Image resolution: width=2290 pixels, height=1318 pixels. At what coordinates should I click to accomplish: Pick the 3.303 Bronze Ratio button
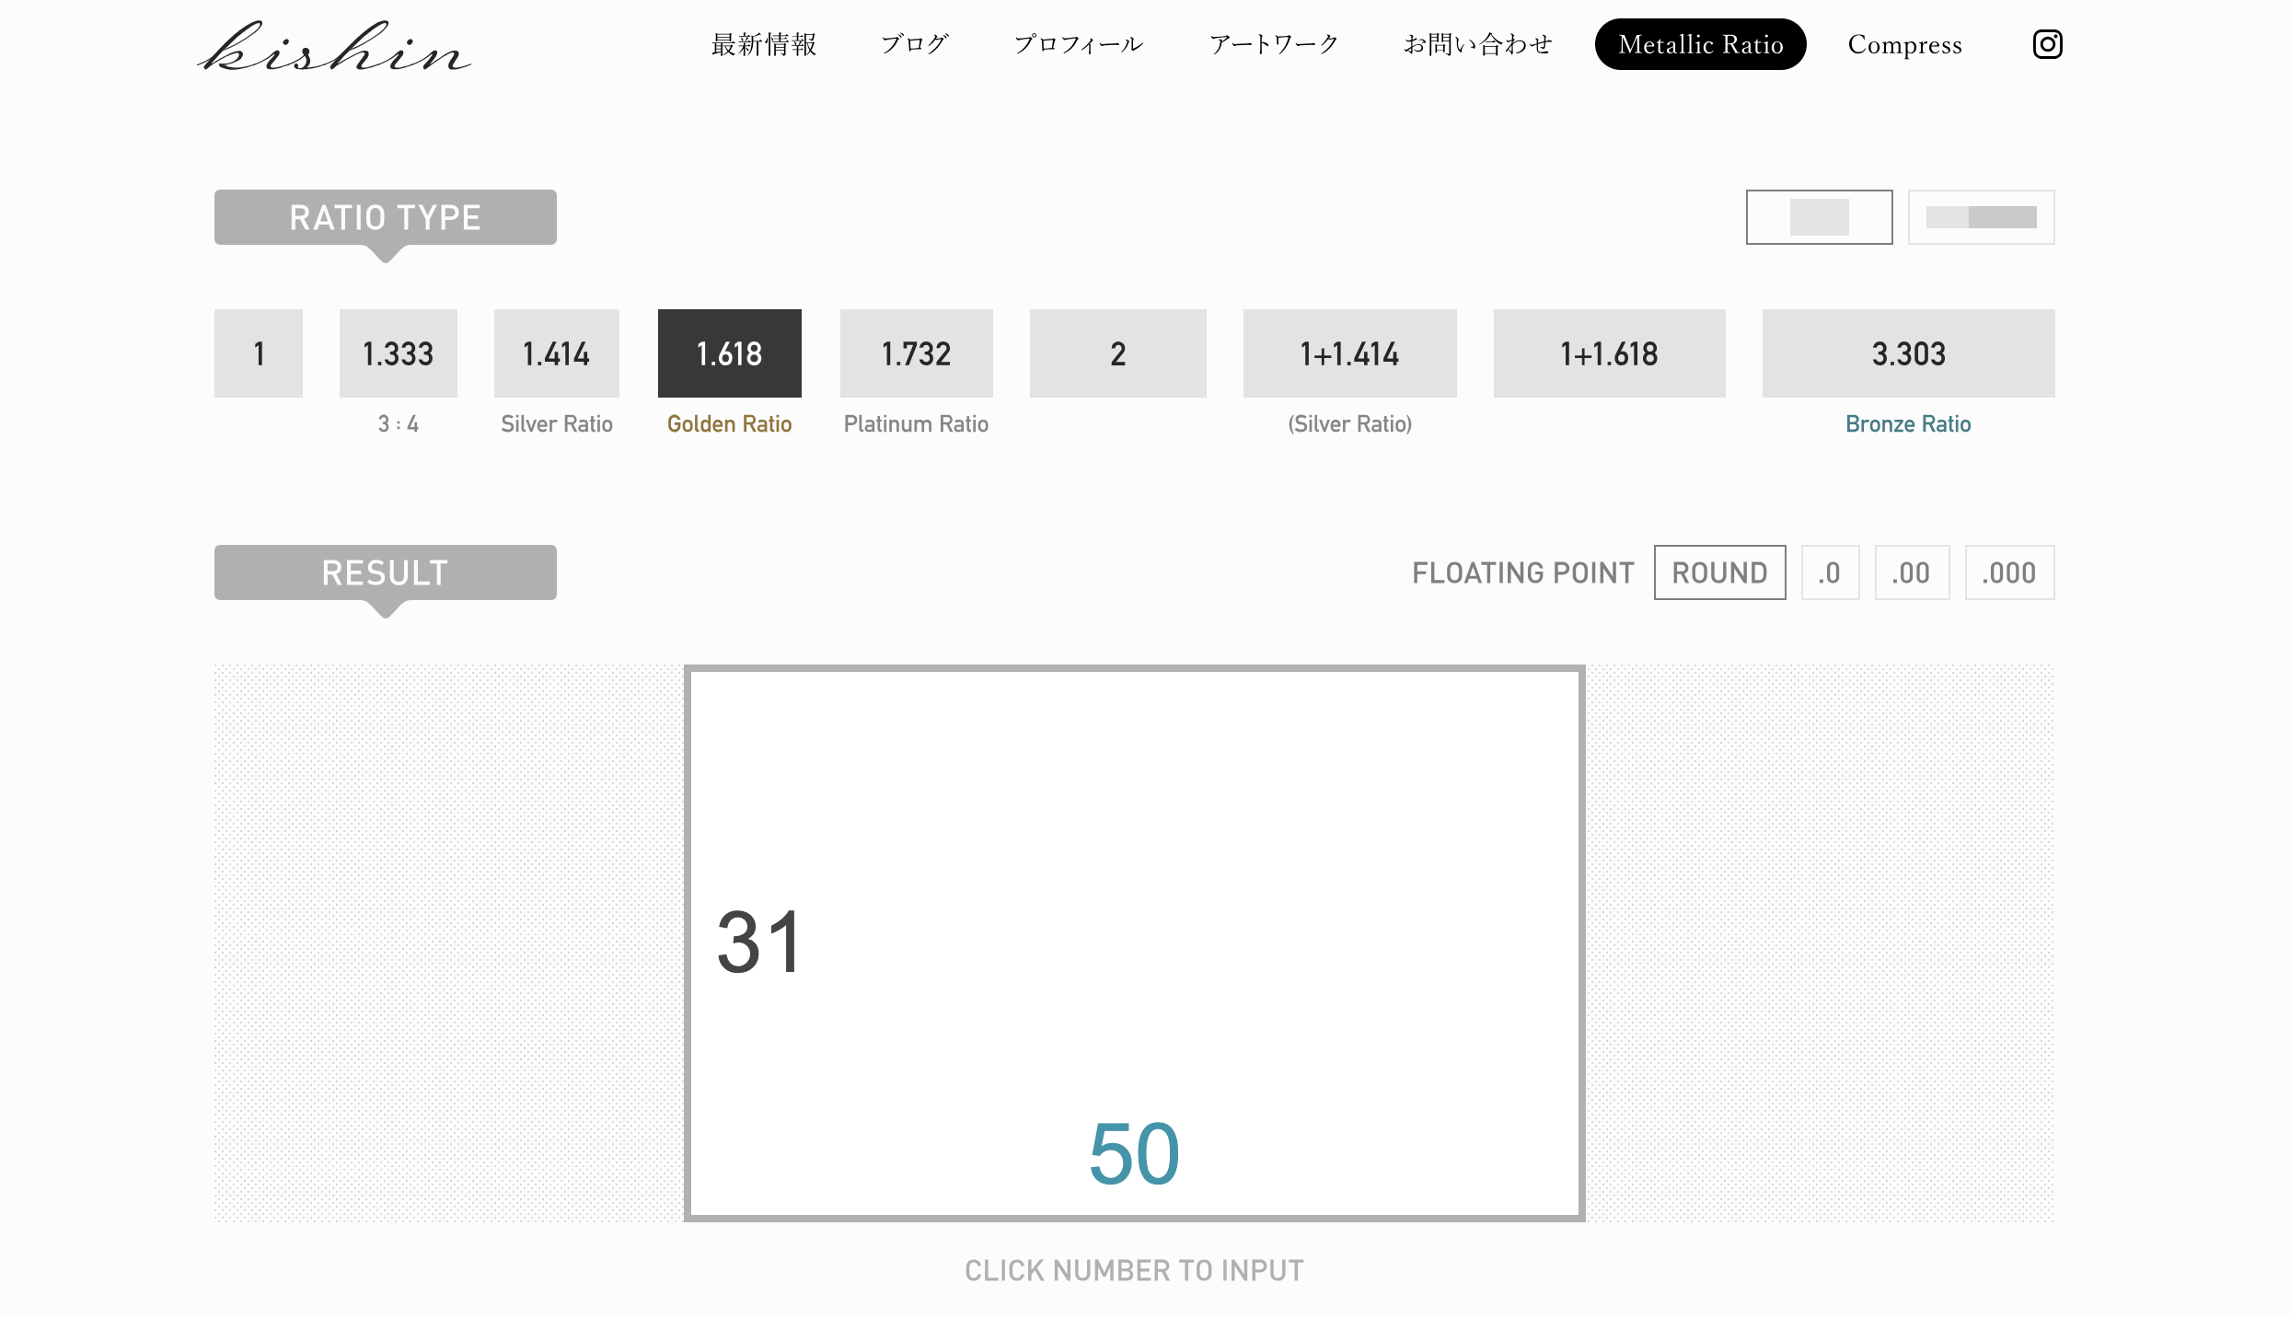(1908, 353)
